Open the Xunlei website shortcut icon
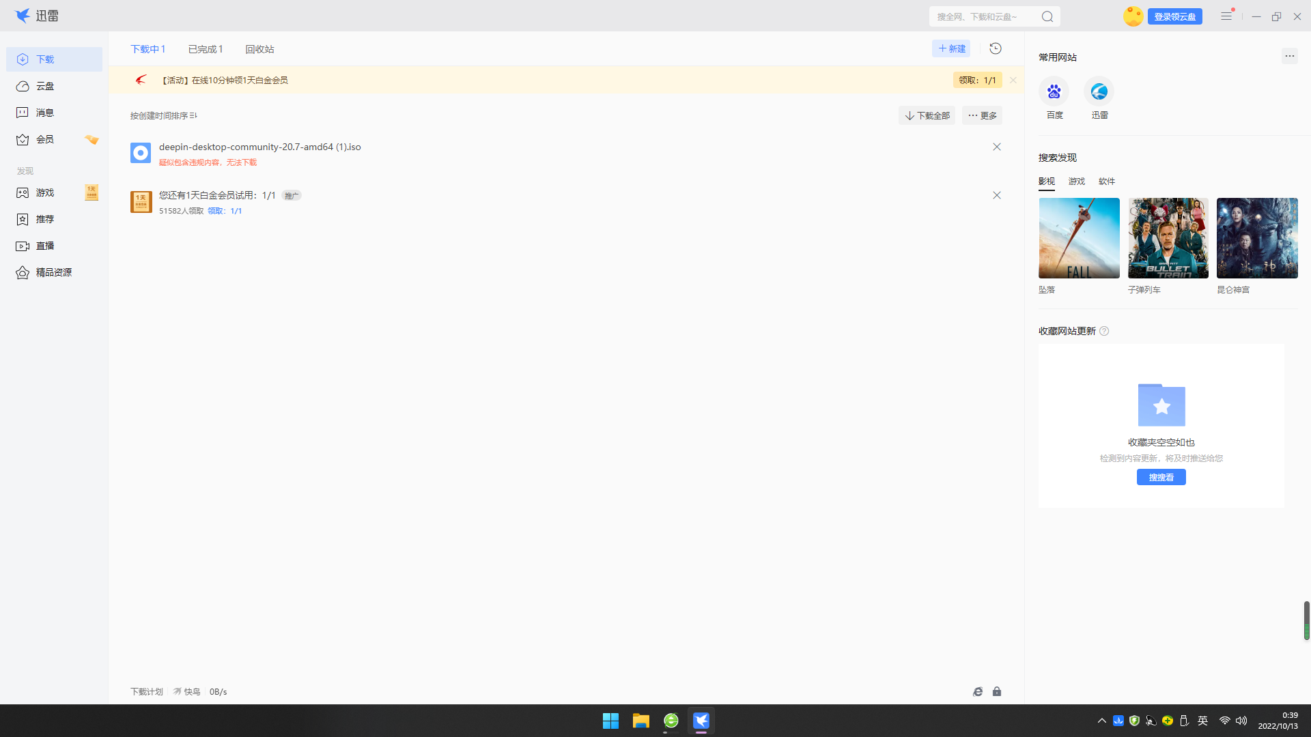This screenshot has height=737, width=1311. click(x=1099, y=91)
